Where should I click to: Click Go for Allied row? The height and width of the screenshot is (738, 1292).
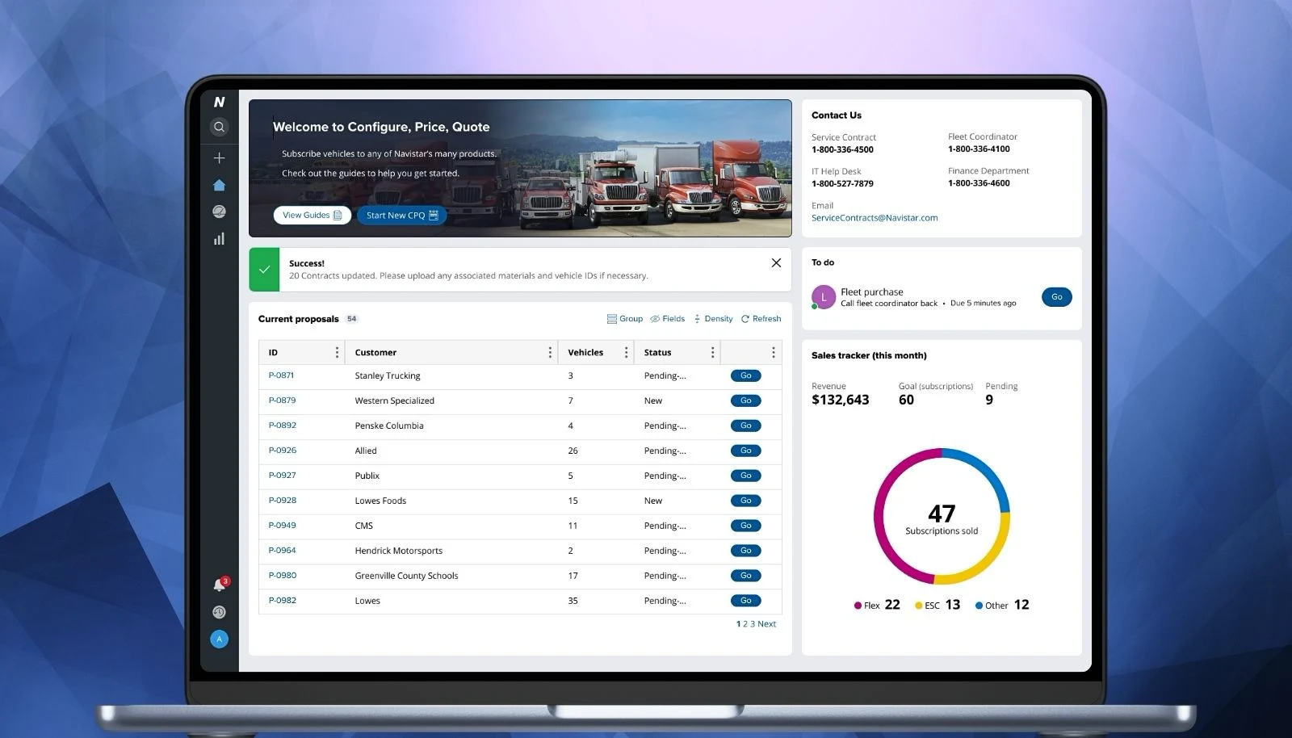pos(745,451)
